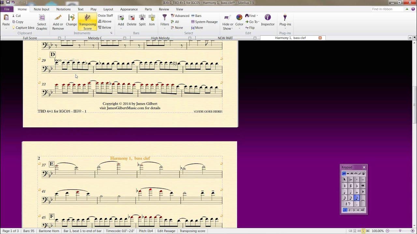The image size is (417, 234).
Task: Select All voices on Keypad
Action: click(362, 210)
